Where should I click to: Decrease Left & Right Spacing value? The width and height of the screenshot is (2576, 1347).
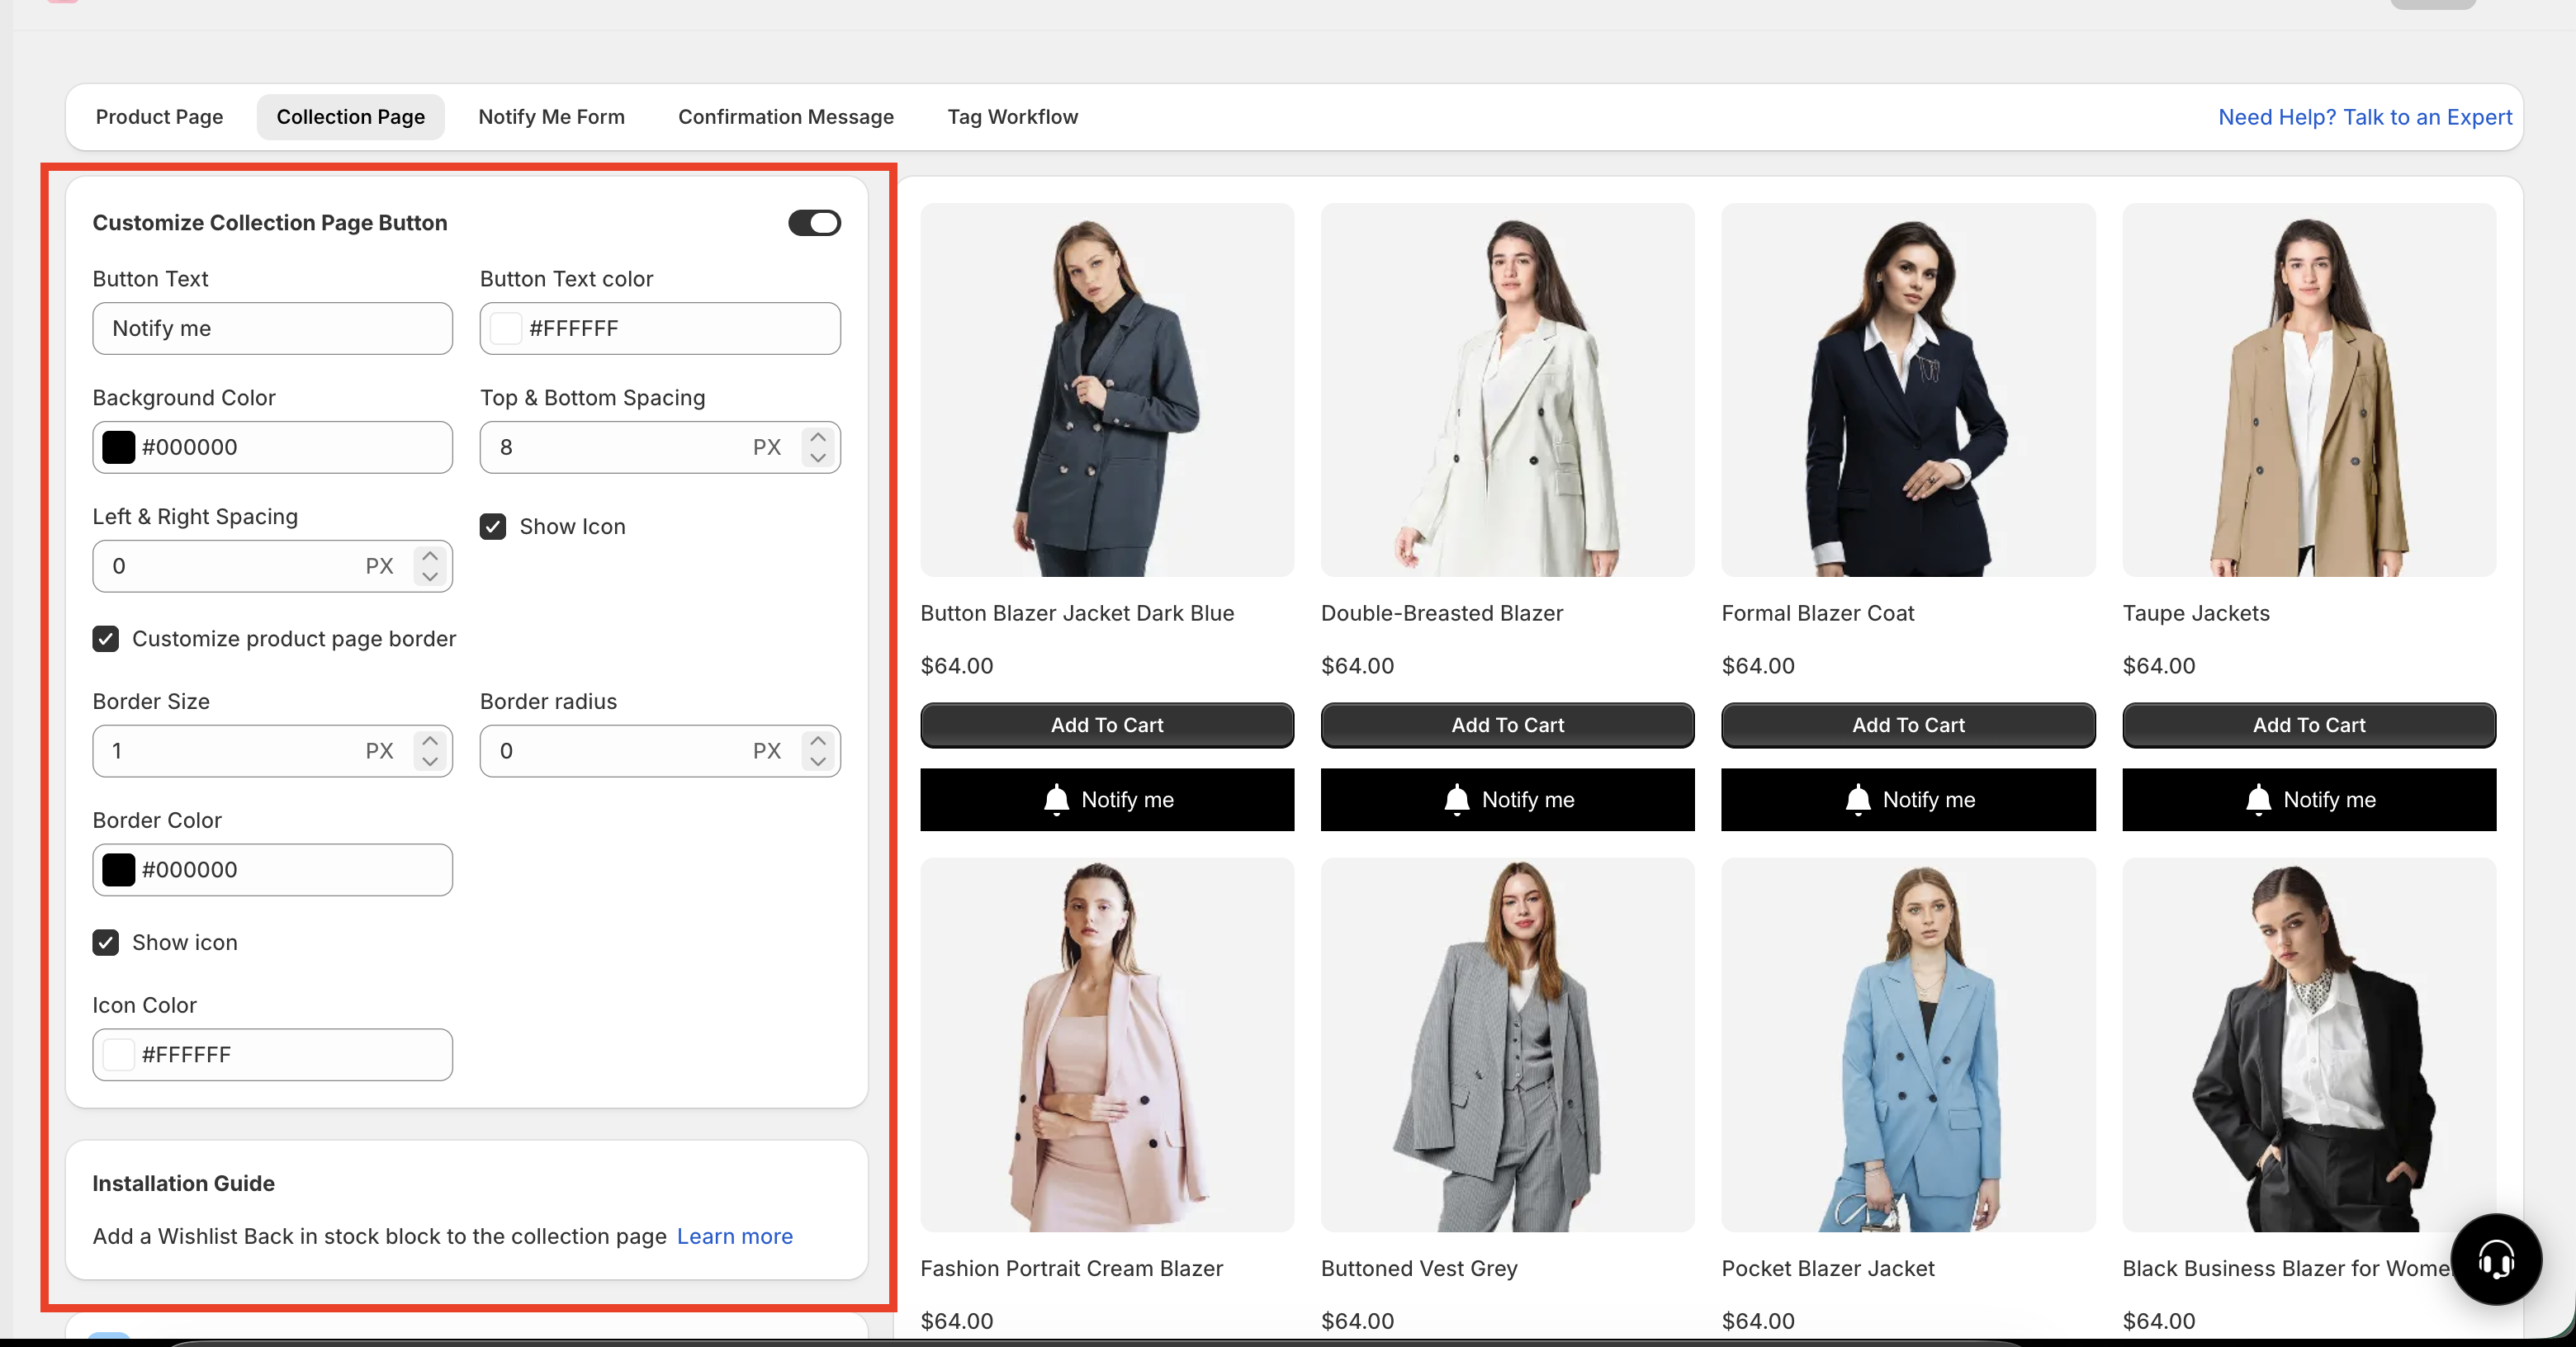[430, 577]
